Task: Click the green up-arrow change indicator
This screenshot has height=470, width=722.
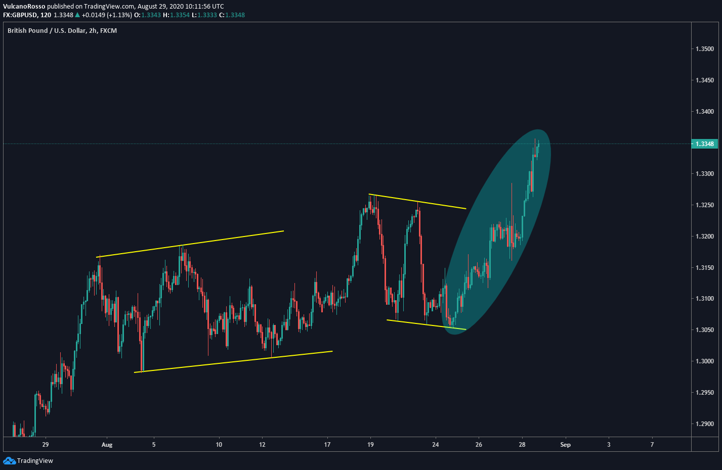Action: pos(77,15)
